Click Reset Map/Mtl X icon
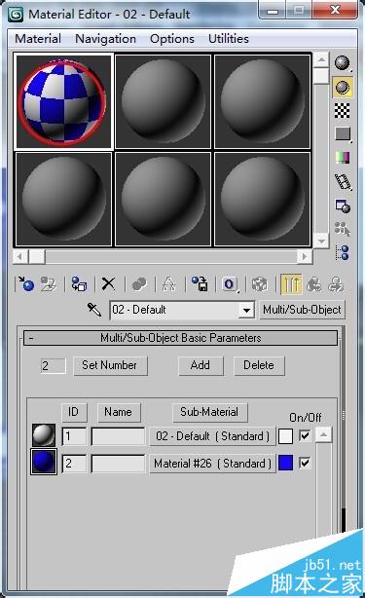The width and height of the screenshot is (365, 598). click(x=109, y=284)
